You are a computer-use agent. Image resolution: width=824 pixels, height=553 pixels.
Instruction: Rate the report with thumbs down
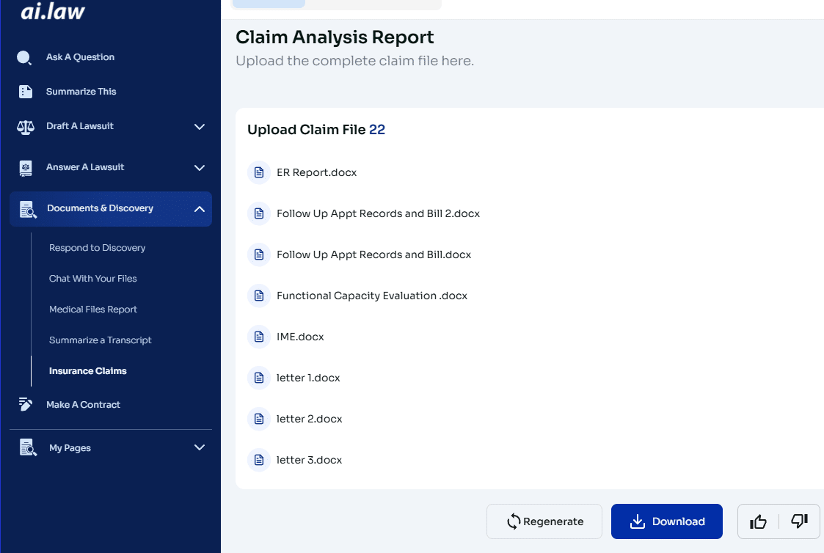[799, 521]
